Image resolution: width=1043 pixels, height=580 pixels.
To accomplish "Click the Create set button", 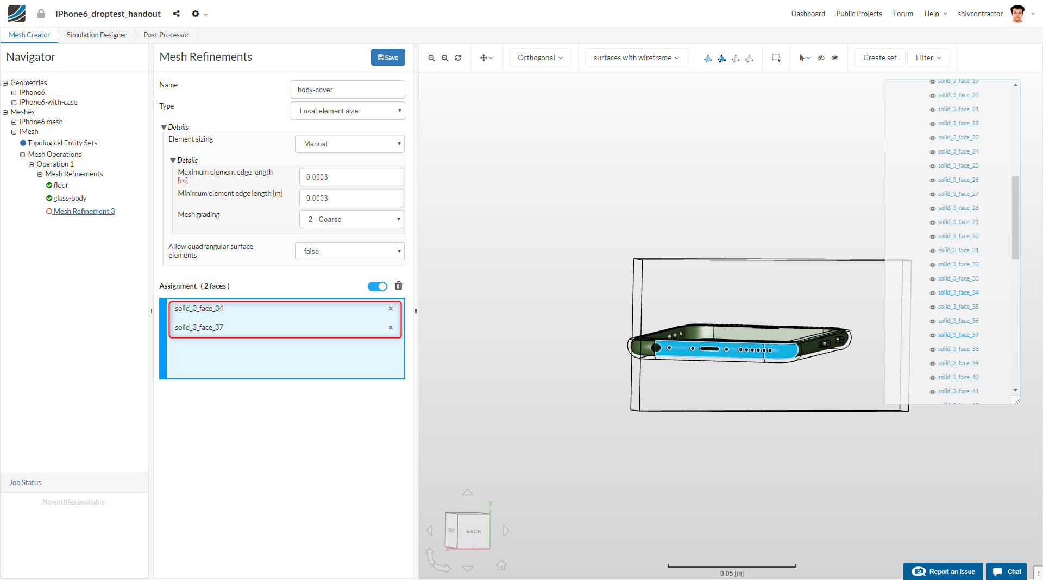I will pos(880,58).
